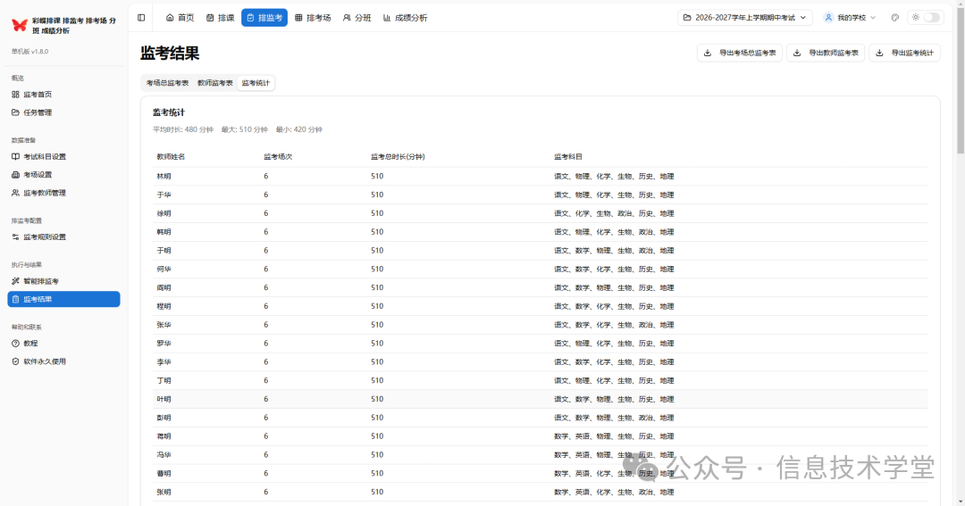Screen dimensions: 965x506
Task: Click the calendar icon in 排课 tab
Action: (x=210, y=18)
